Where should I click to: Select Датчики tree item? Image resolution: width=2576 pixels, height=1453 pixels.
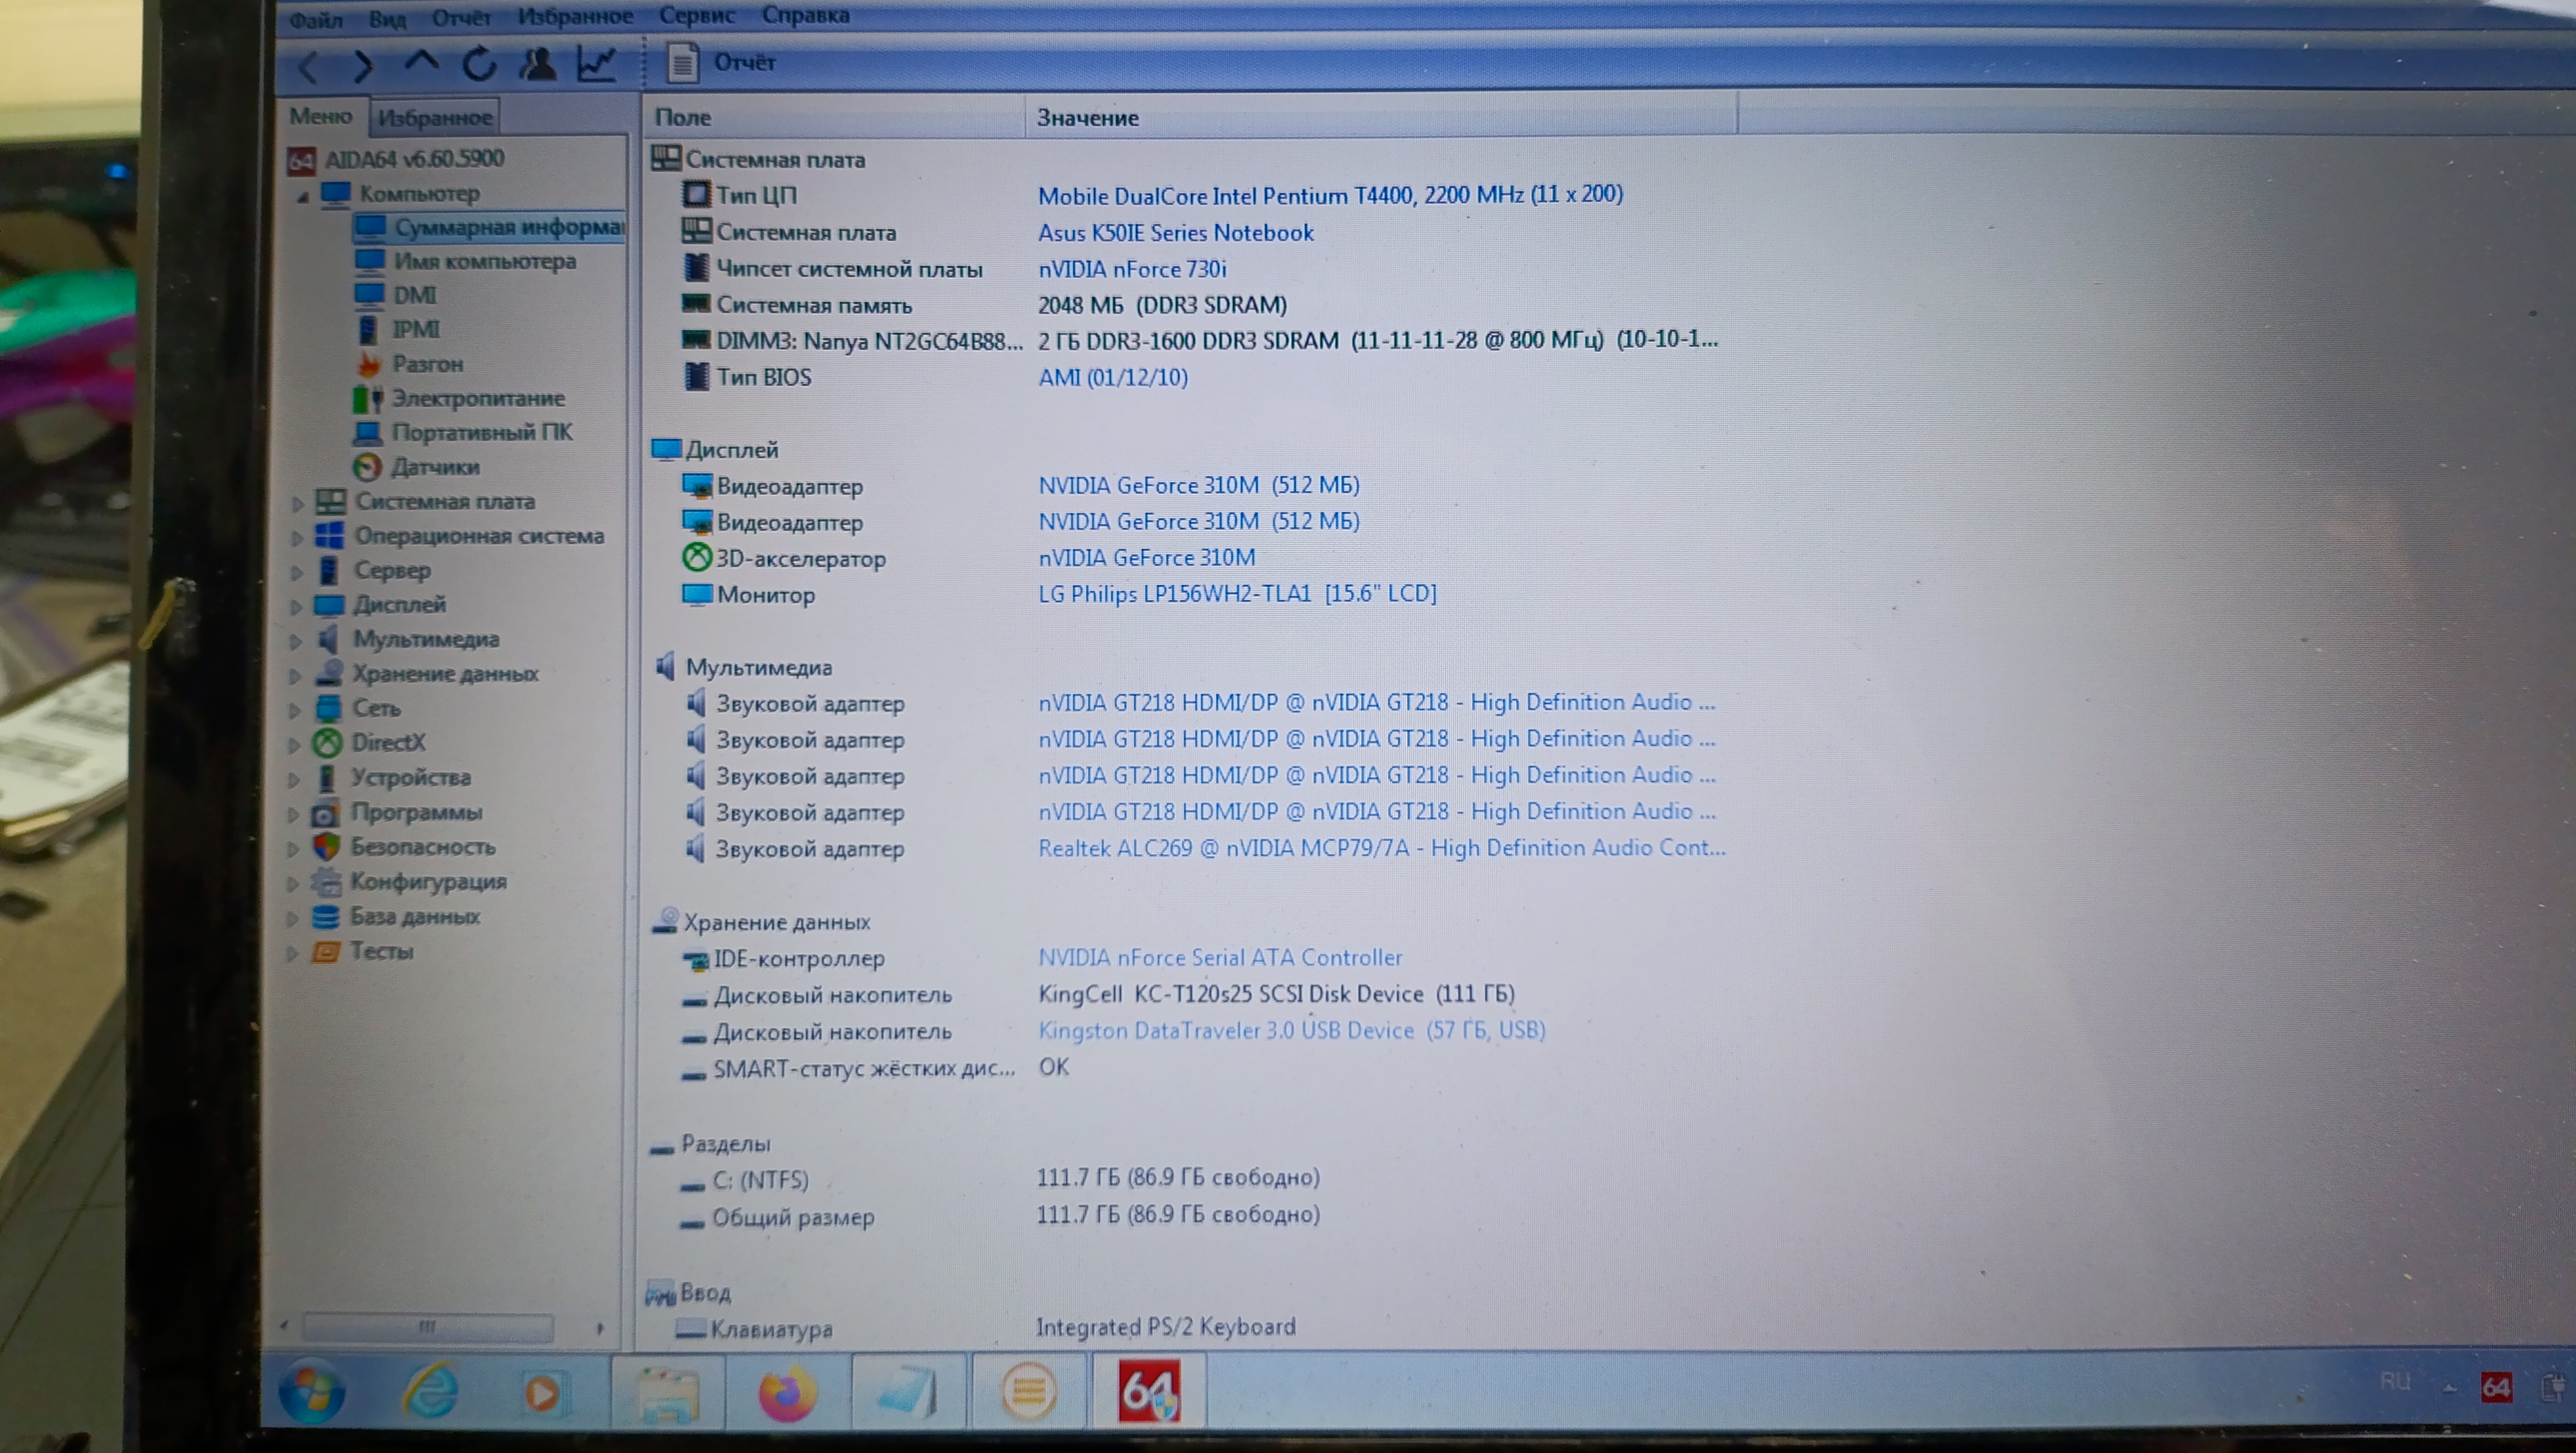(416, 467)
